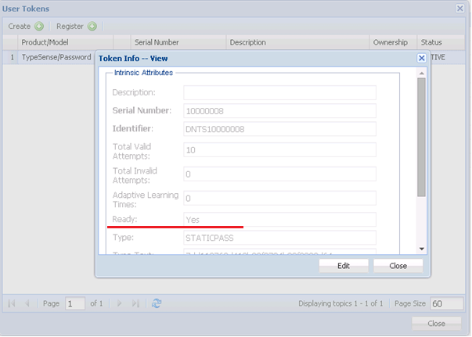Refresh the token list
472x337 pixels.
coord(157,303)
